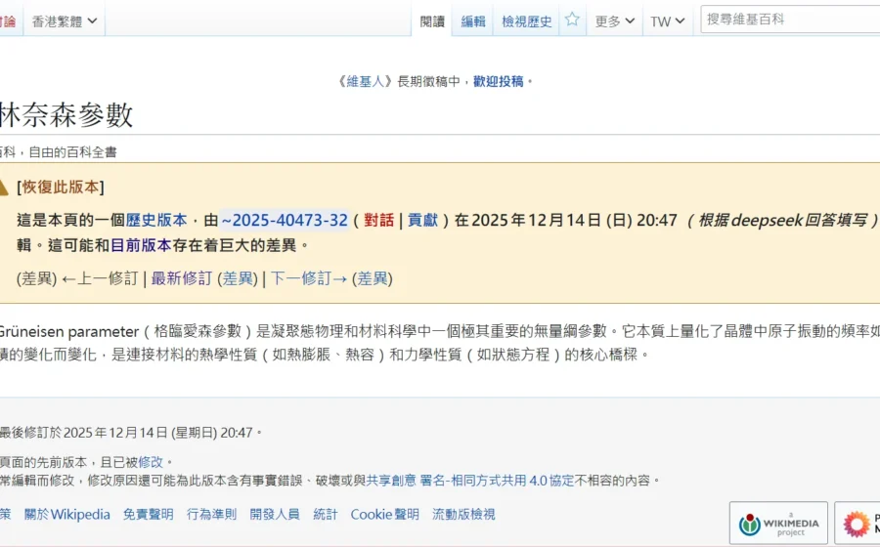Click the 恢復此版本 link
Image resolution: width=880 pixels, height=547 pixels.
click(61, 188)
